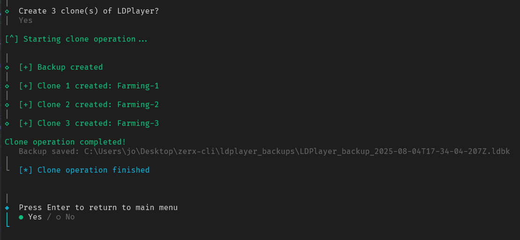Click the diamond marker beside Clone 1 created
The height and width of the screenshot is (240, 520).
(7, 86)
